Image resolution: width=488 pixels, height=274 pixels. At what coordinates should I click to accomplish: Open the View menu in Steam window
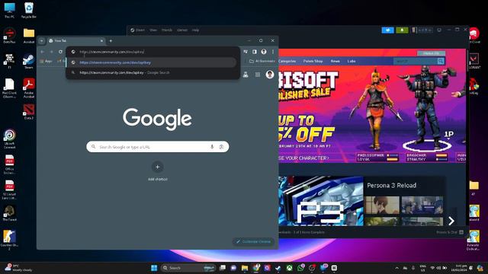[x=153, y=30]
